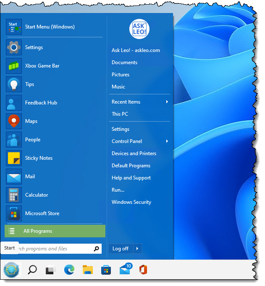Click the 'Microsoft Store' label in program list
265x286 pixels.
[42, 213]
